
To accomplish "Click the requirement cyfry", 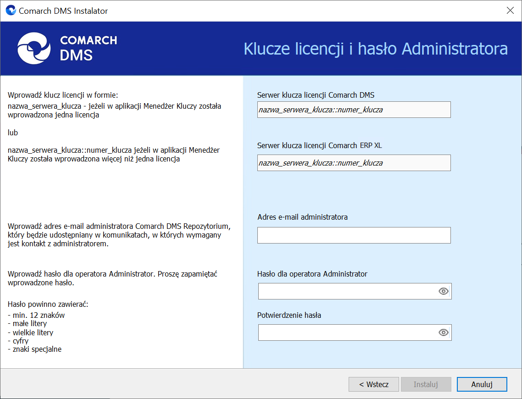I will [18, 341].
